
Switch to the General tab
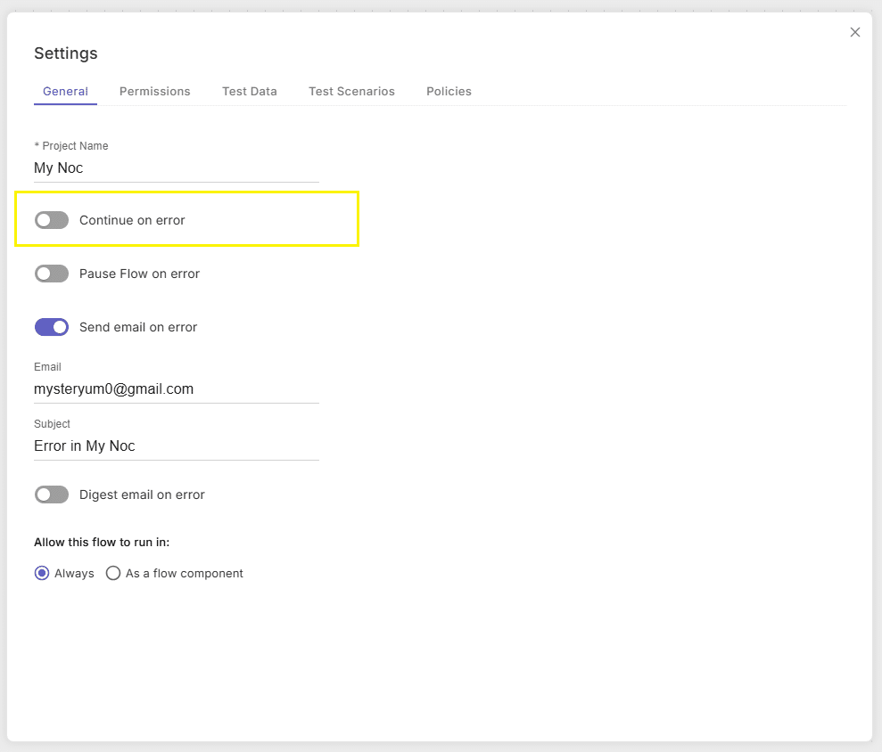(65, 91)
